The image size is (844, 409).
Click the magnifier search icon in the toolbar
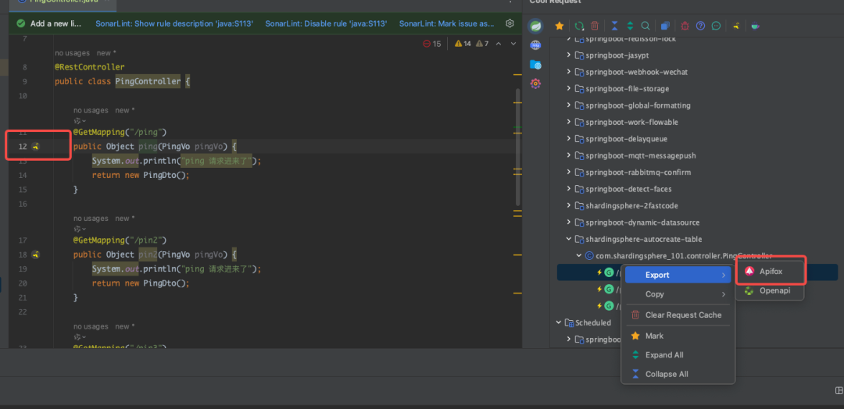pos(646,26)
